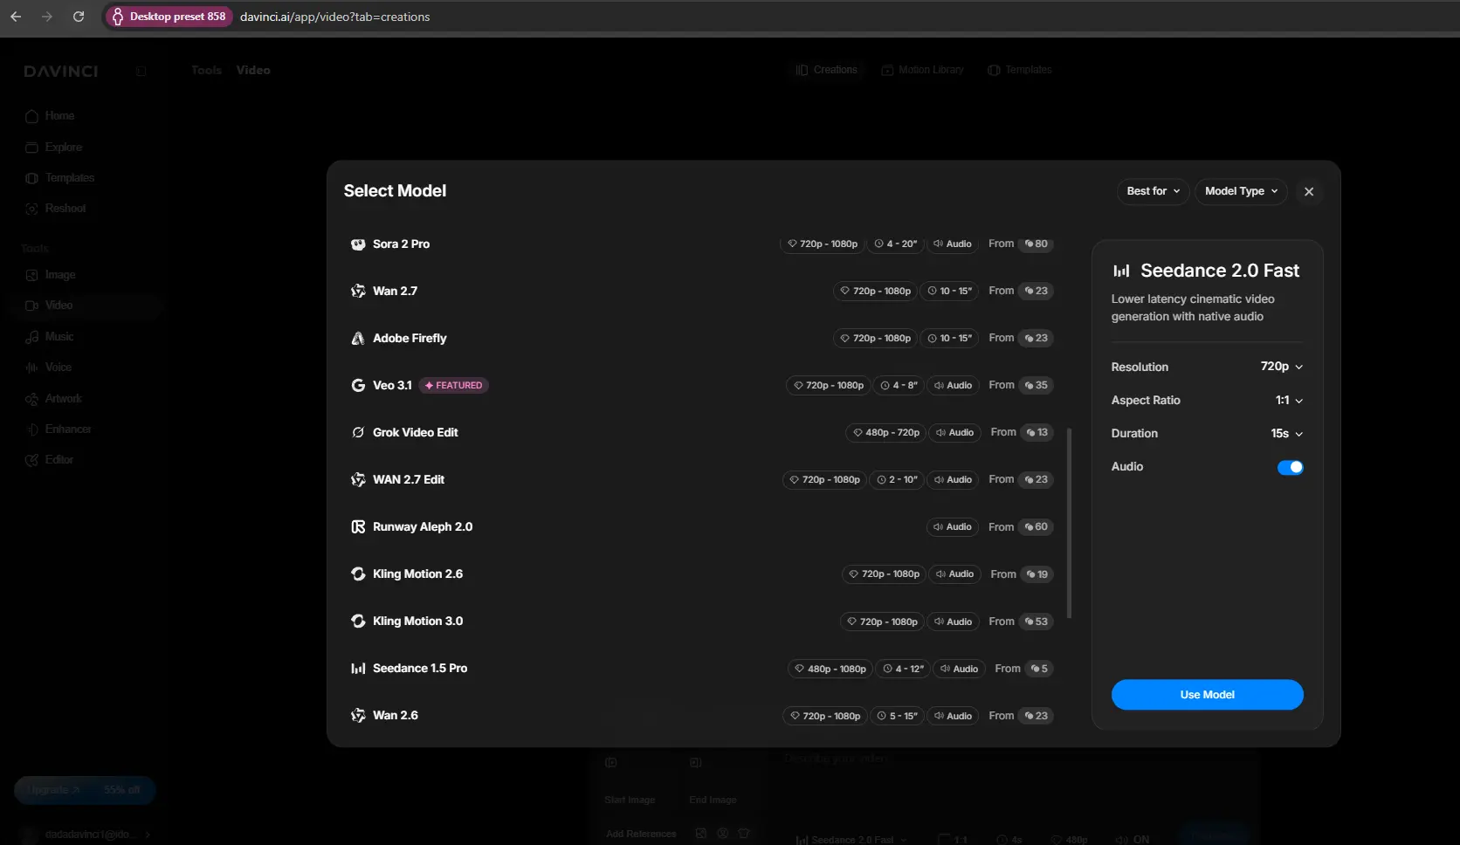Click the Voice tool icon in sidebar
This screenshot has height=845, width=1460.
click(x=32, y=368)
